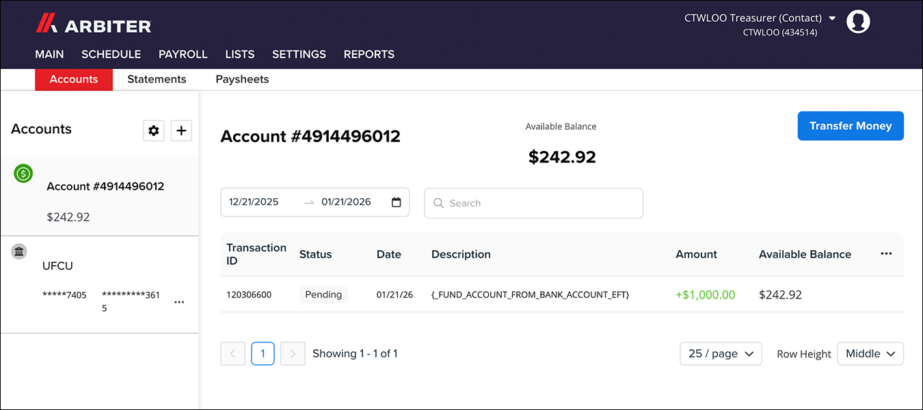Open UFCU bank account more options ellipsis
This screenshot has width=923, height=410.
(179, 302)
